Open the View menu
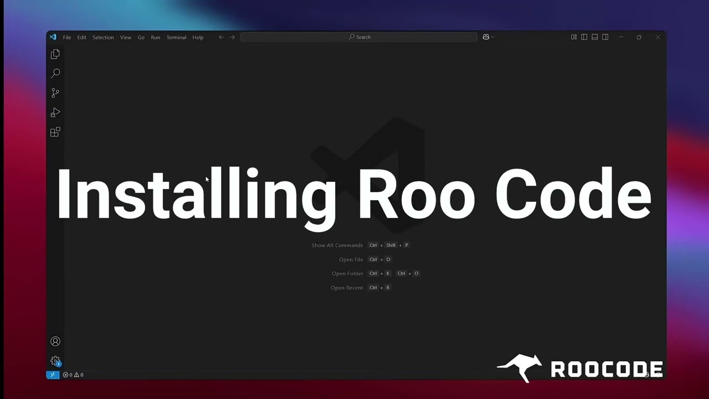Image resolution: width=709 pixels, height=399 pixels. 126,37
